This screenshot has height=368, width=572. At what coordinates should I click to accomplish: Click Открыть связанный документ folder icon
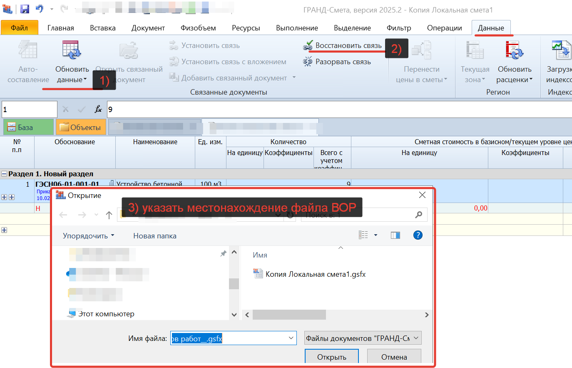pyautogui.click(x=129, y=50)
